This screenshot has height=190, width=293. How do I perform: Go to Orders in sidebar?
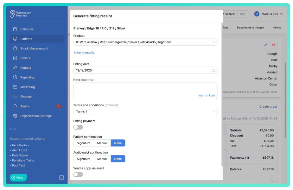click(x=37, y=58)
